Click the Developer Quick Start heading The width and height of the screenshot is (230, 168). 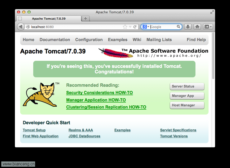[x=47, y=123]
